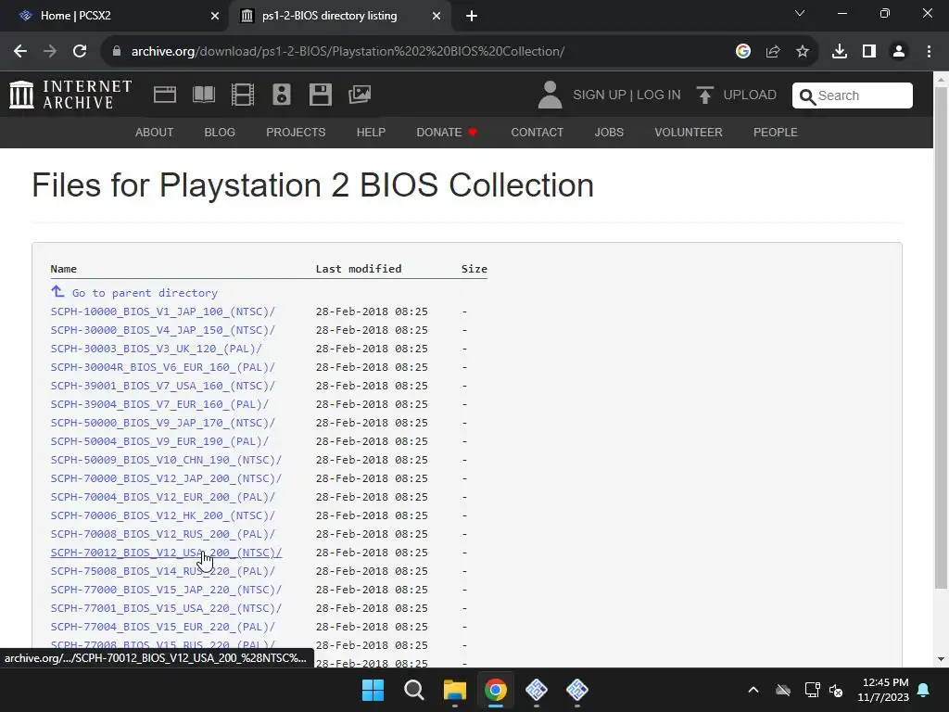
Task: Go back with browser back arrow
Action: (x=20, y=52)
